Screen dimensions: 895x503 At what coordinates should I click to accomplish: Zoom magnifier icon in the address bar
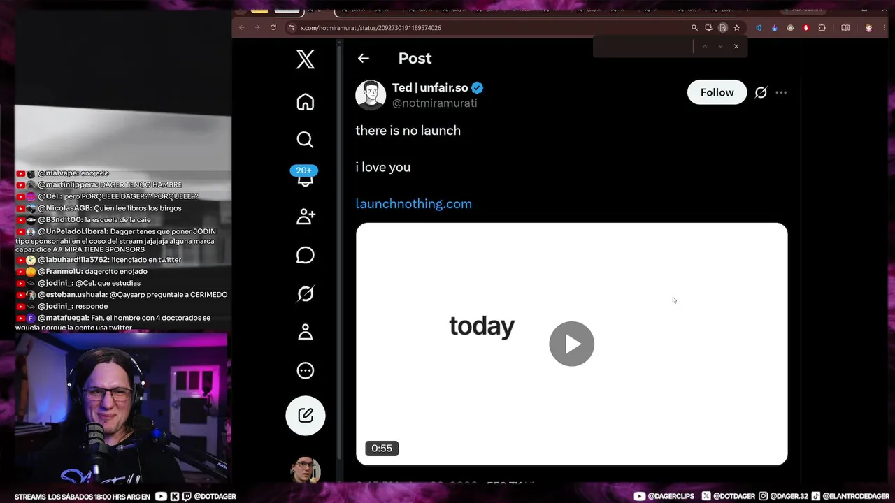(x=694, y=28)
